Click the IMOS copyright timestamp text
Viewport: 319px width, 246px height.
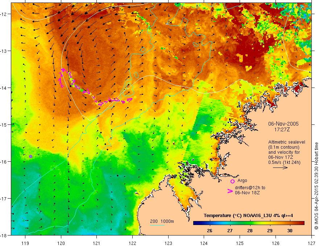pyautogui.click(x=316, y=186)
